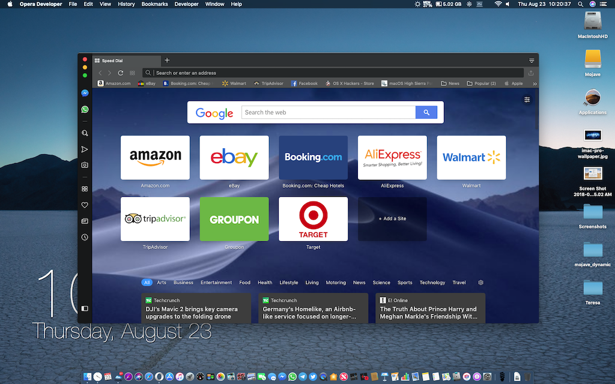Go forward to the next page
This screenshot has width=615, height=384.
tap(110, 73)
